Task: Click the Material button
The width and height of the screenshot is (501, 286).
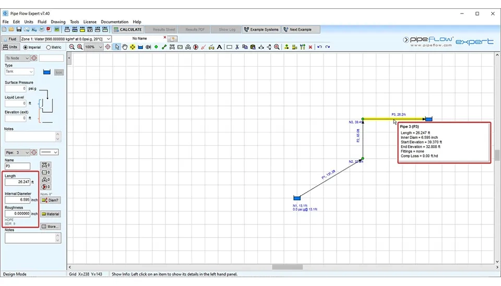Action: (x=51, y=214)
